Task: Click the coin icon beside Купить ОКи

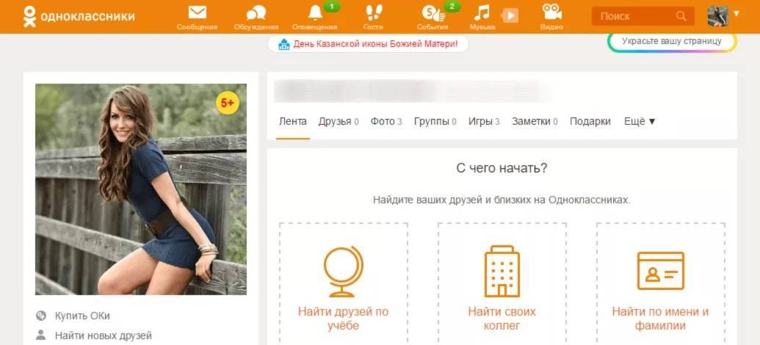Action: point(41,316)
